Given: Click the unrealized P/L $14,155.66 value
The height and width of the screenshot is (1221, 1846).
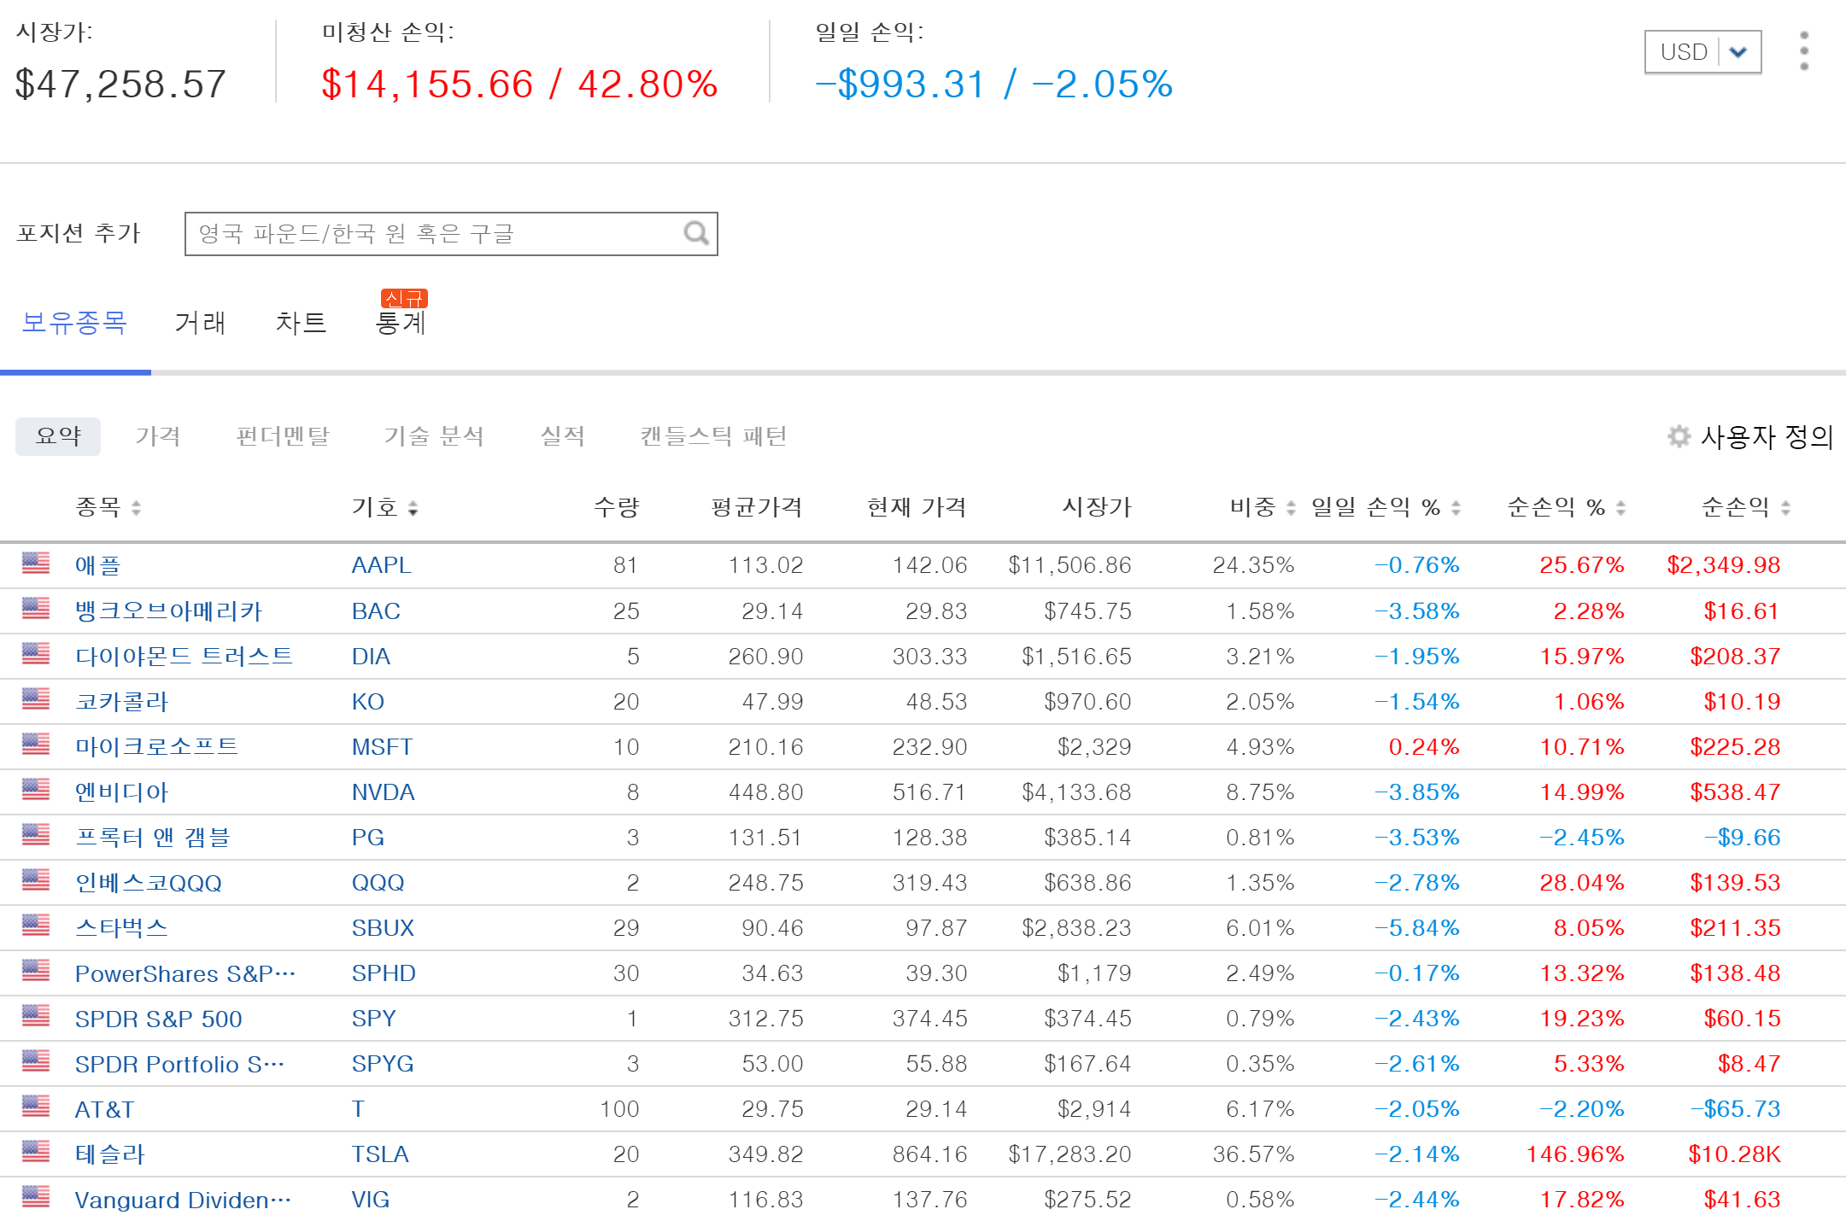Looking at the screenshot, I should point(427,85).
